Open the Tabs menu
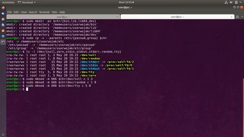244x137 pixels. click(54, 12)
